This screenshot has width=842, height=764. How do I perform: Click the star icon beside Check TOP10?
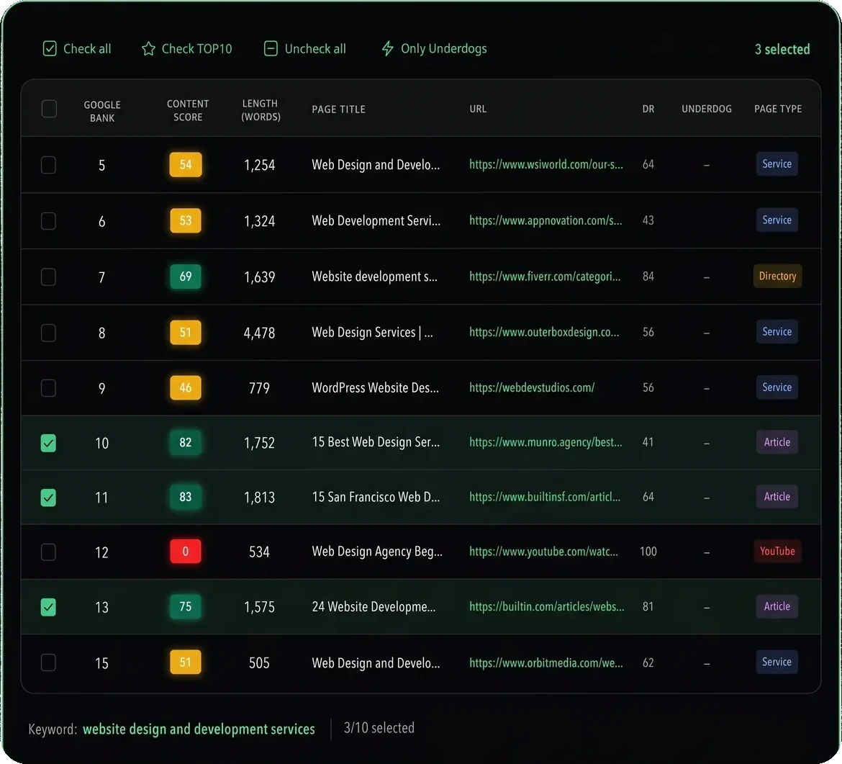click(148, 49)
